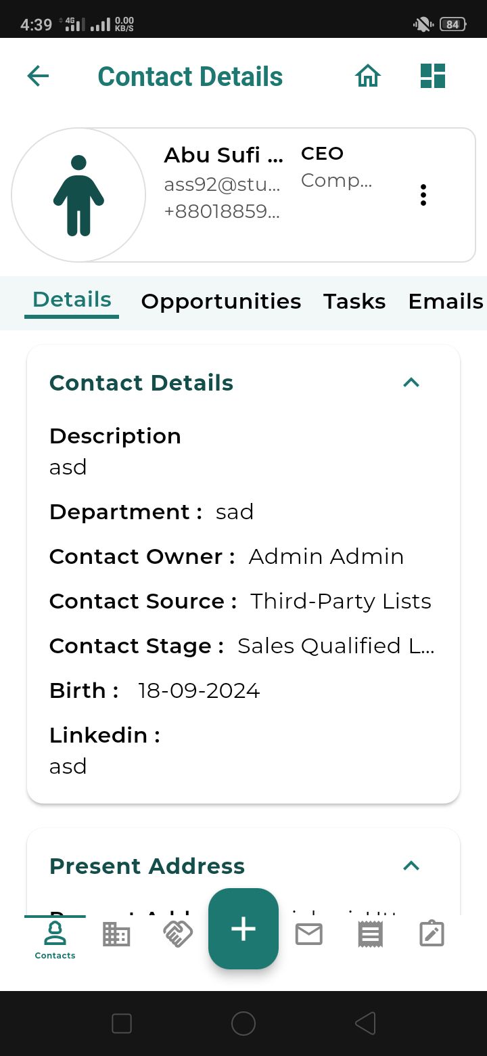Collapse the Present Address section

click(x=411, y=866)
